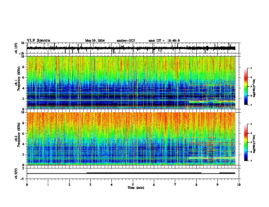Click the "6" kHz tick on ch.1 spectrogram
269x207 pixels.
point(23,77)
